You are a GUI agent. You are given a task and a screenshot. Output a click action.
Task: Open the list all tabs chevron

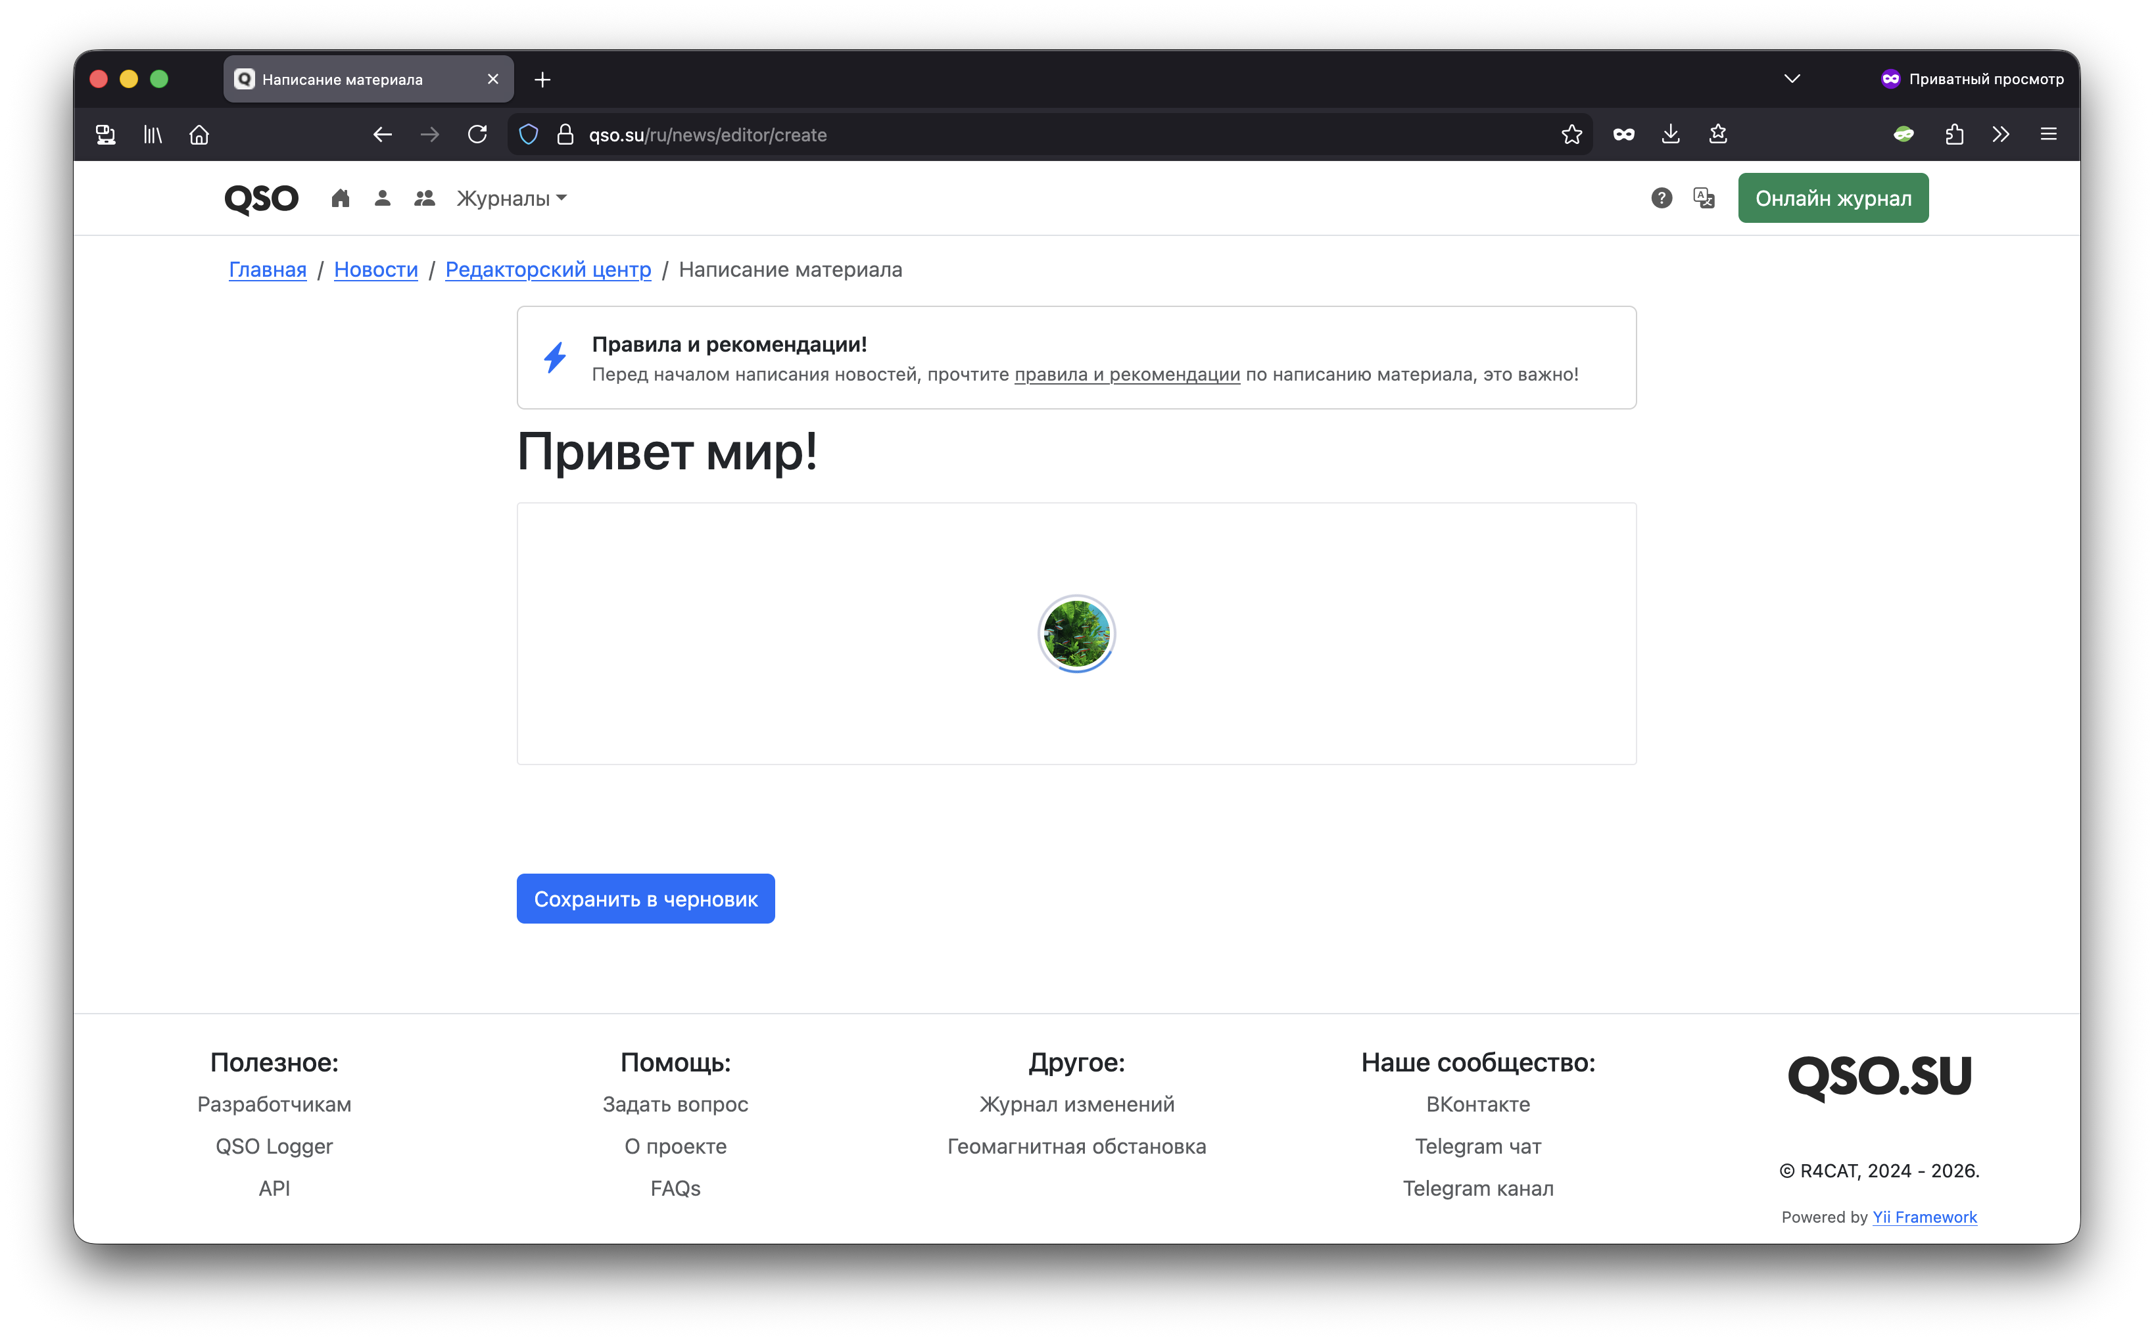tap(1791, 79)
